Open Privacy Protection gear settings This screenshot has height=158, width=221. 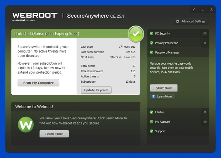205,43
